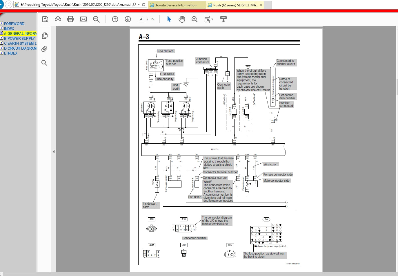Go to the next page
This screenshot has height=276, width=398.
128,19
